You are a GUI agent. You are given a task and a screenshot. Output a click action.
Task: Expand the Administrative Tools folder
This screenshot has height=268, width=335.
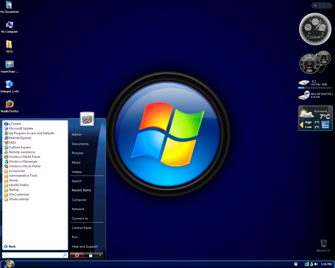pyautogui.click(x=21, y=176)
